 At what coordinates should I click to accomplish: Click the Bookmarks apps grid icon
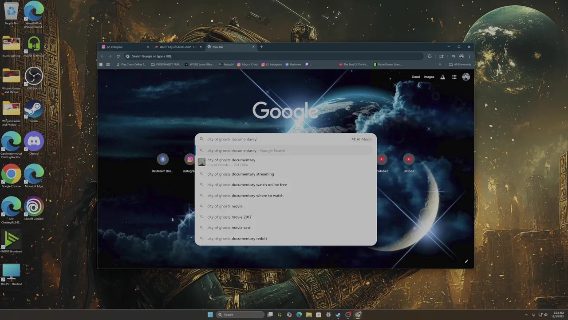tap(108, 64)
